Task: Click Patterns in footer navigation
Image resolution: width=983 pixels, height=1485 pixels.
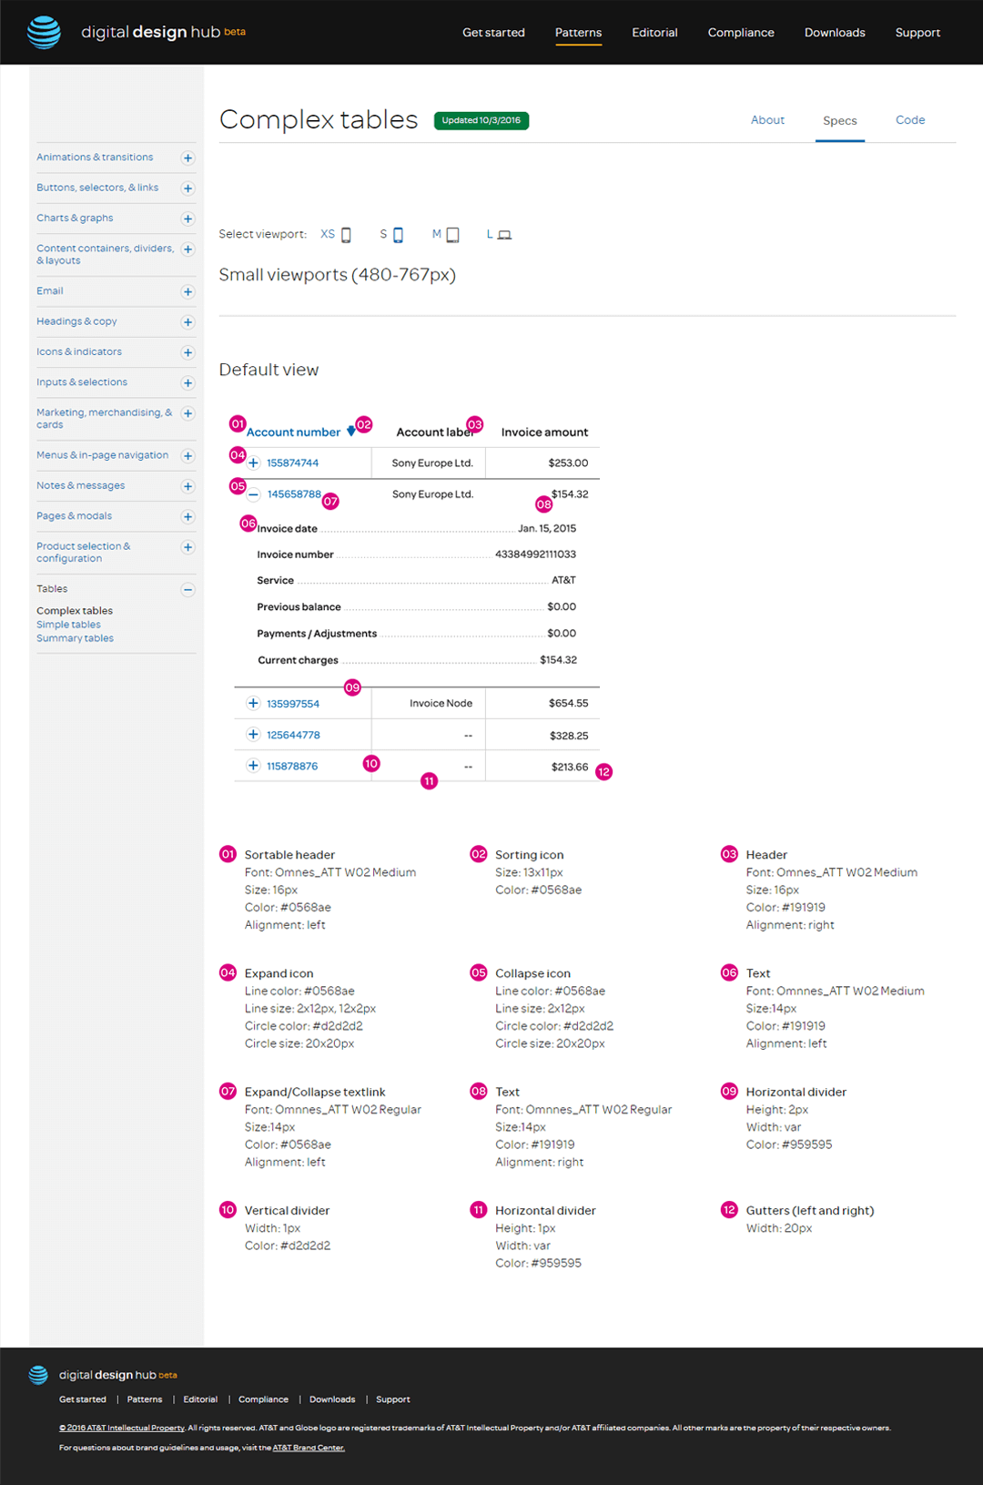Action: (145, 1399)
